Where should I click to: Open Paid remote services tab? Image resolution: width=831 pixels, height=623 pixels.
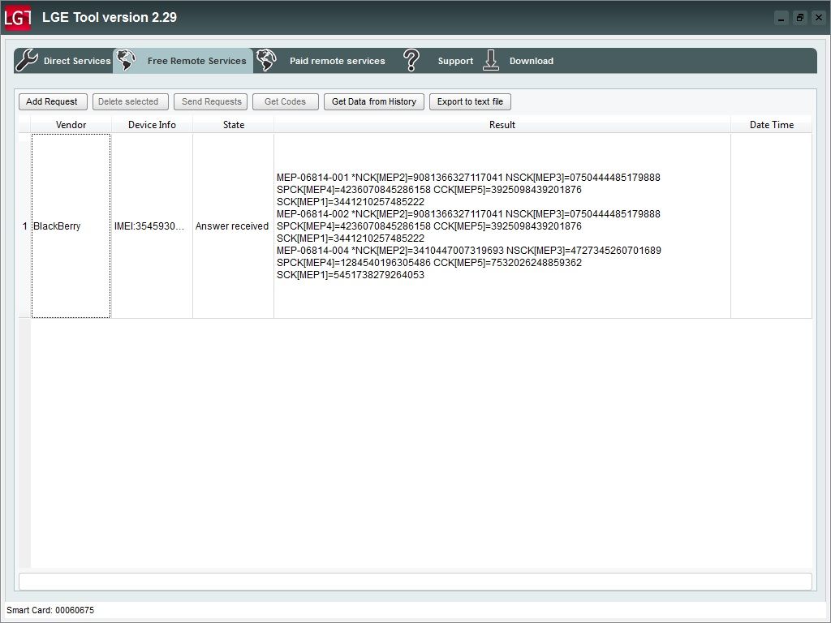(321, 60)
